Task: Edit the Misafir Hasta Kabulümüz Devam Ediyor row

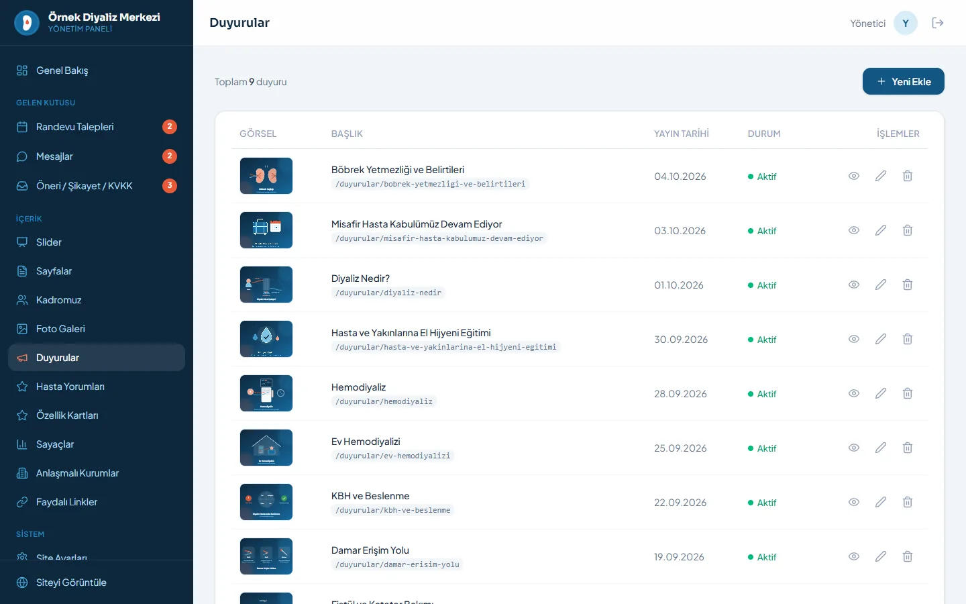Action: tap(881, 230)
